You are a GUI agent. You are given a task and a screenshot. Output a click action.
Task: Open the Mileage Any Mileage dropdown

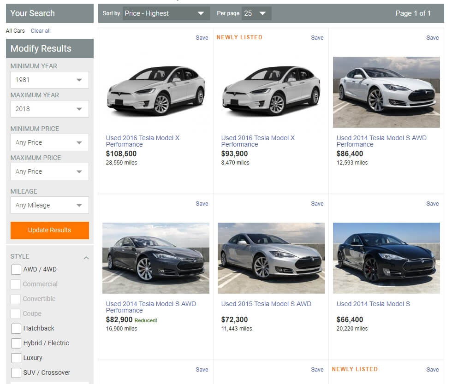click(50, 205)
